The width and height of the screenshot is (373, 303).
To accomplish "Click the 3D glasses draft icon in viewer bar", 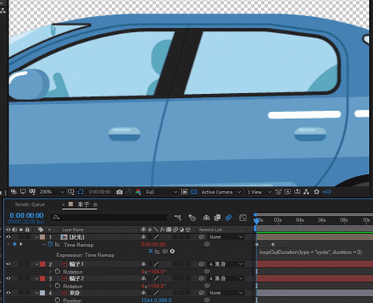I will point(32,192).
